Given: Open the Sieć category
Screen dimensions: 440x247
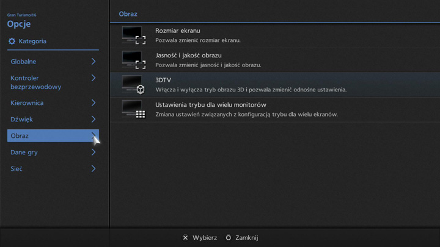Looking at the screenshot, I should 16,169.
